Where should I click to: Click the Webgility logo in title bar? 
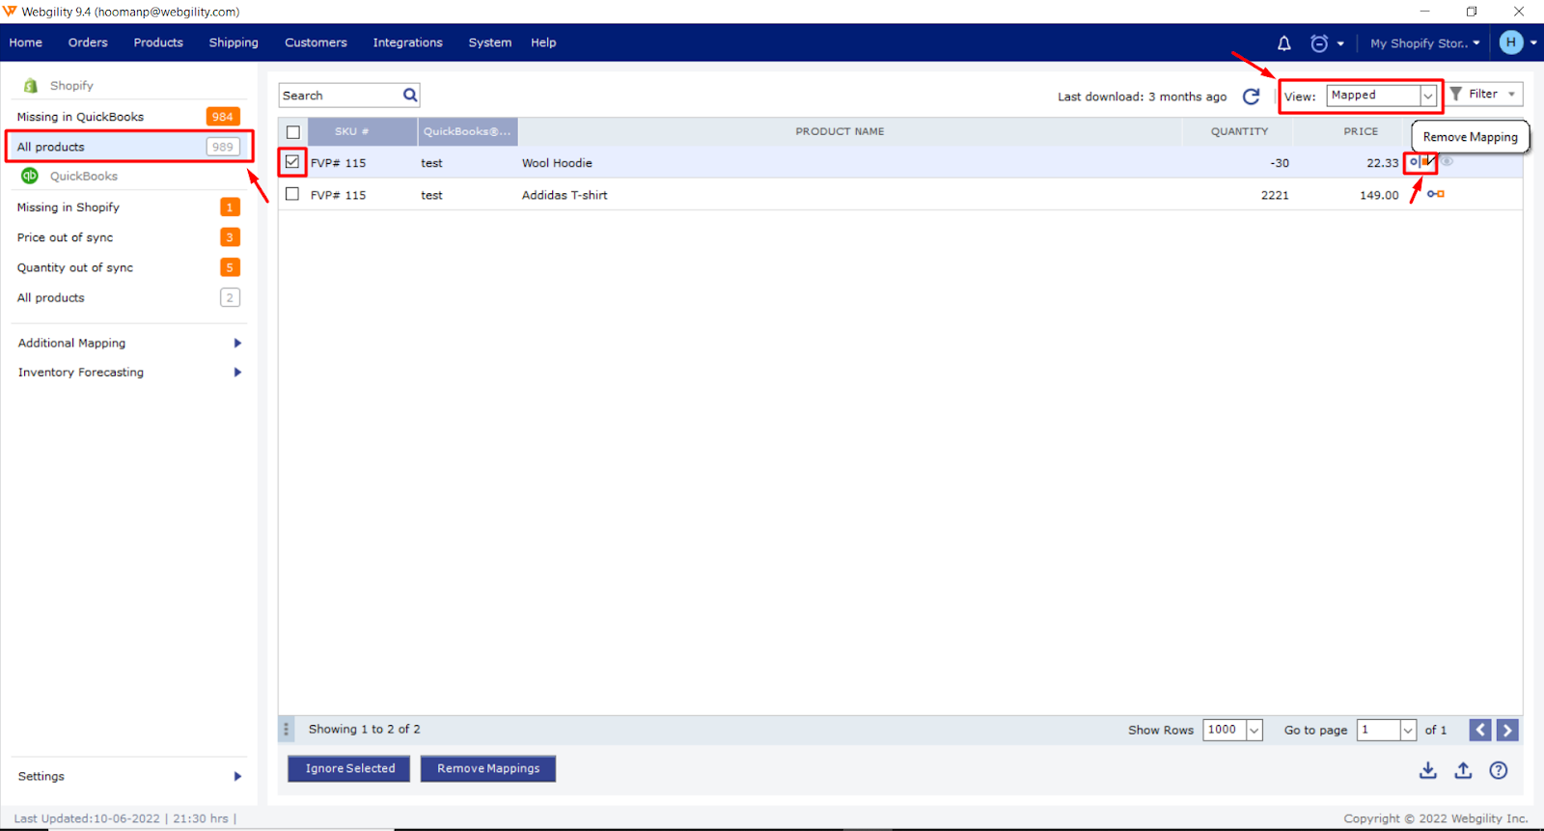pos(10,12)
